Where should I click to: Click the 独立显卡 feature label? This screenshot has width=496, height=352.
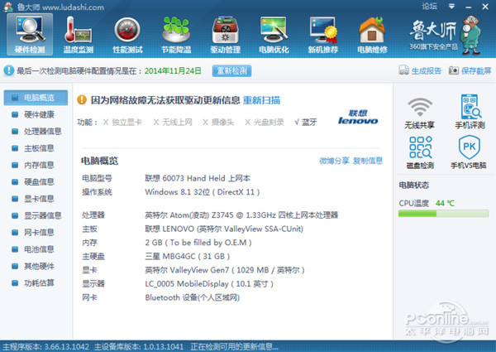pos(126,122)
